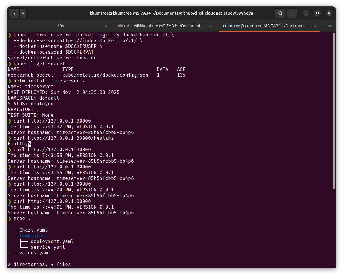
Task: Click the window title path text
Action: click(x=171, y=13)
